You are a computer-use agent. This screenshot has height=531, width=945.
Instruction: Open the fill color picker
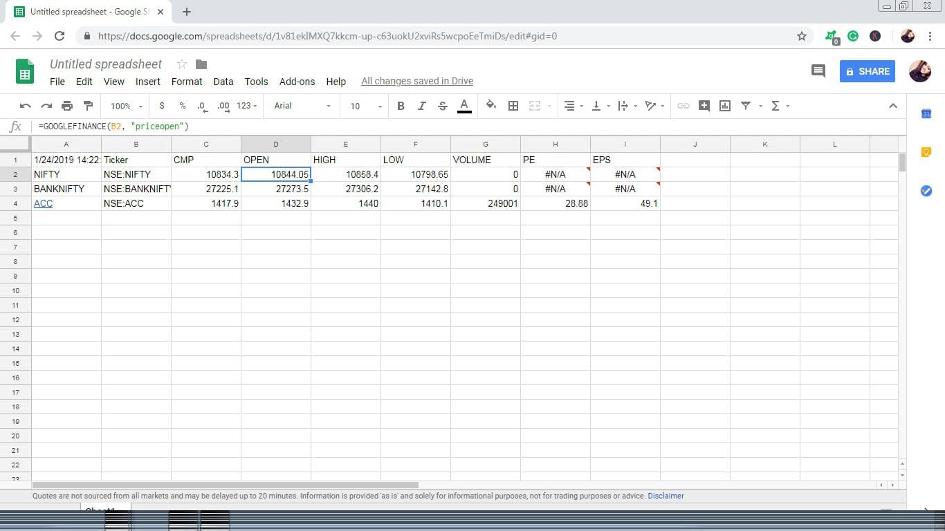pyautogui.click(x=491, y=106)
